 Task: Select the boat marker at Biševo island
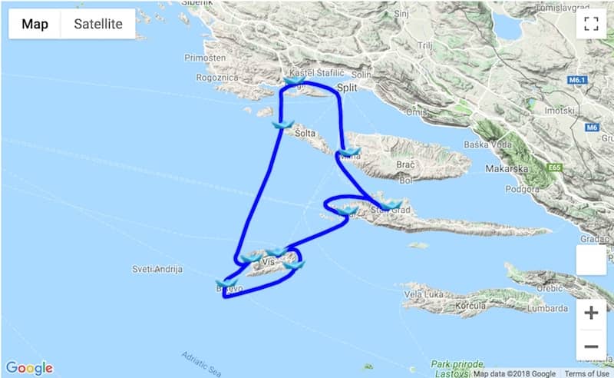click(226, 283)
